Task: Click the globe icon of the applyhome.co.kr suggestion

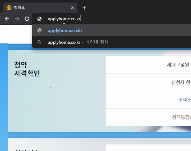Action: pos(40,30)
